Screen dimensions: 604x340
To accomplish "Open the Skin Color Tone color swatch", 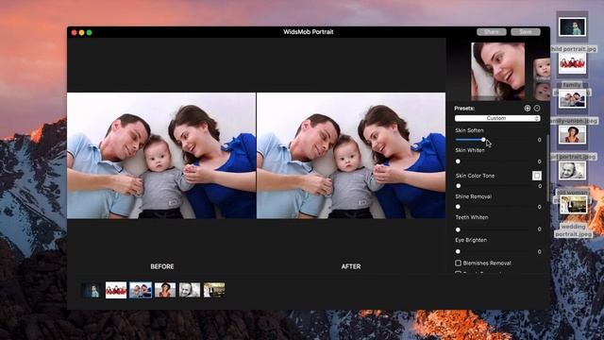I will tap(537, 176).
